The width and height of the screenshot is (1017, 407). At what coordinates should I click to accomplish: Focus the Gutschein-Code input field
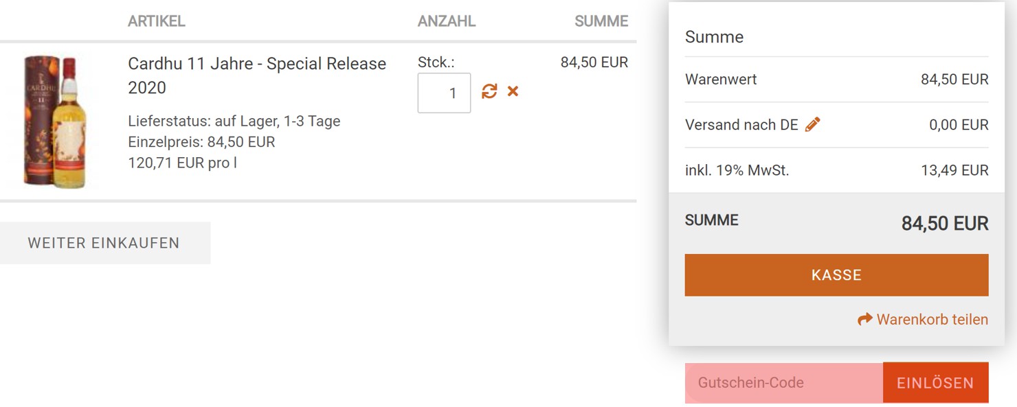coord(784,382)
